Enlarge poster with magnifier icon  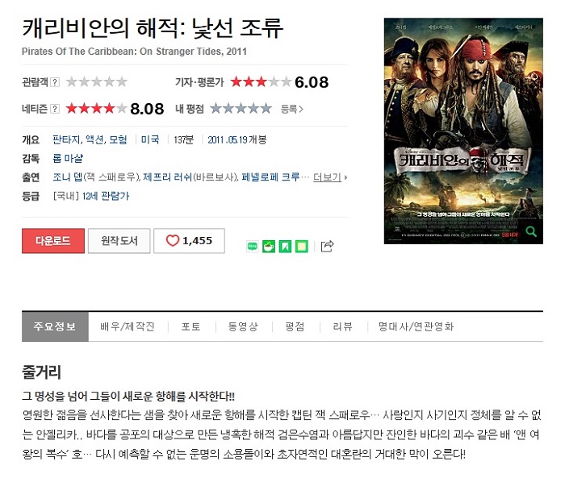(x=531, y=231)
